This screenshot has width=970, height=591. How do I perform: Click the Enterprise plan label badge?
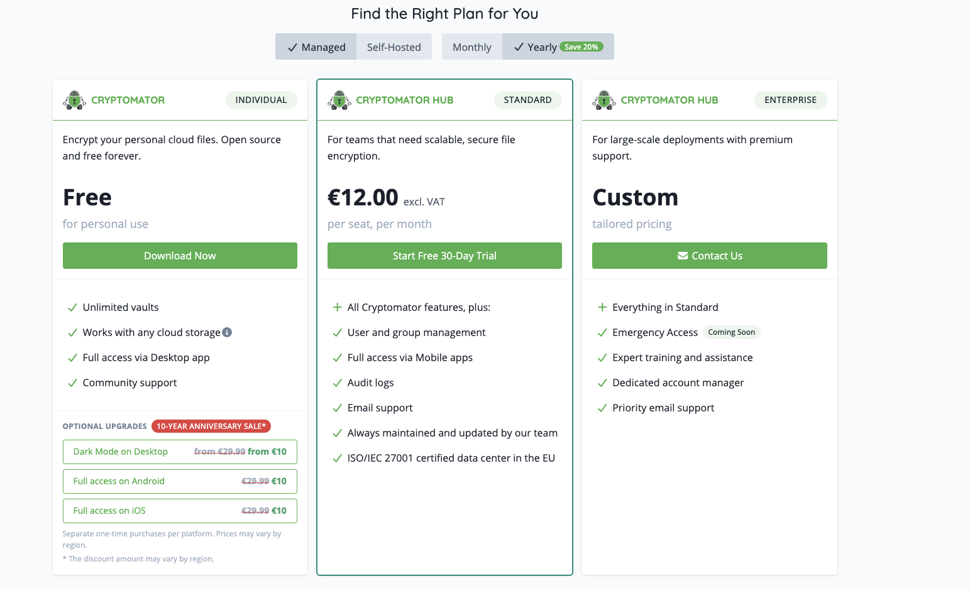pos(790,100)
